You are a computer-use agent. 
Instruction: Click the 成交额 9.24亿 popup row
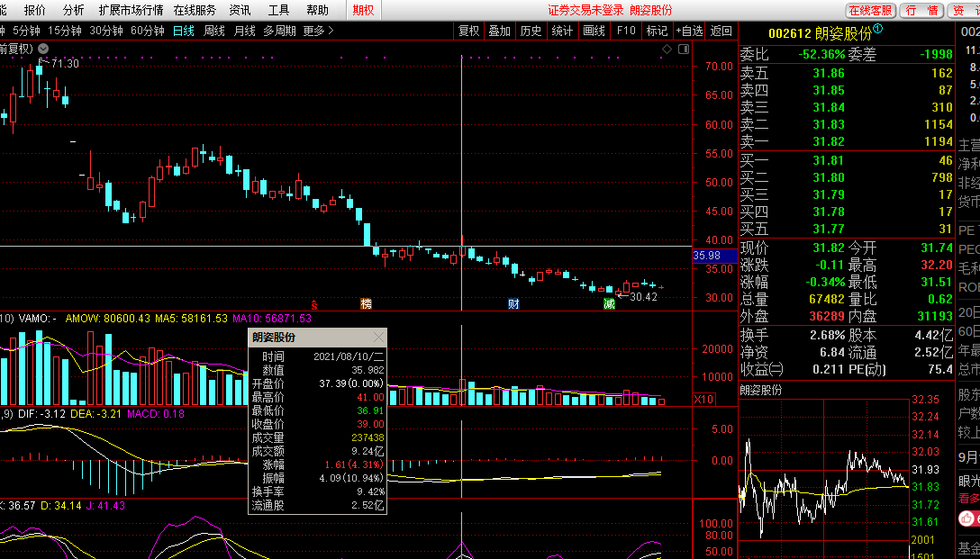pyautogui.click(x=317, y=451)
